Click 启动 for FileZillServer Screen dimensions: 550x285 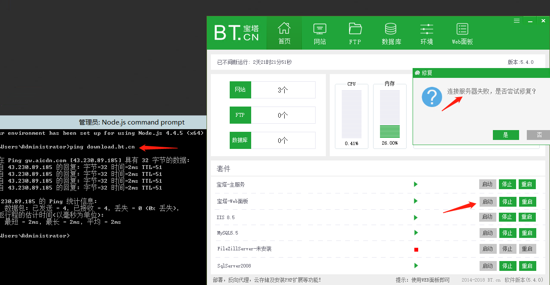[488, 249]
